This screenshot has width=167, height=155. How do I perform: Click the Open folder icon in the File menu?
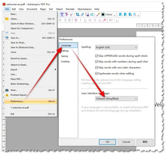point(7,19)
